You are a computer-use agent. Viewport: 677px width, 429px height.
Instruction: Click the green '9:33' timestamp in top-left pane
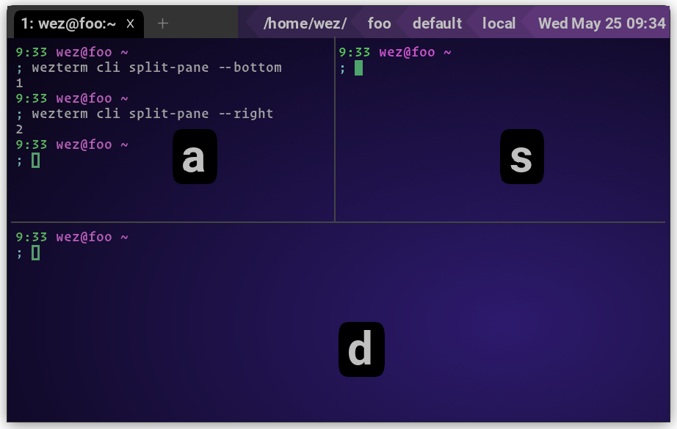(x=27, y=51)
